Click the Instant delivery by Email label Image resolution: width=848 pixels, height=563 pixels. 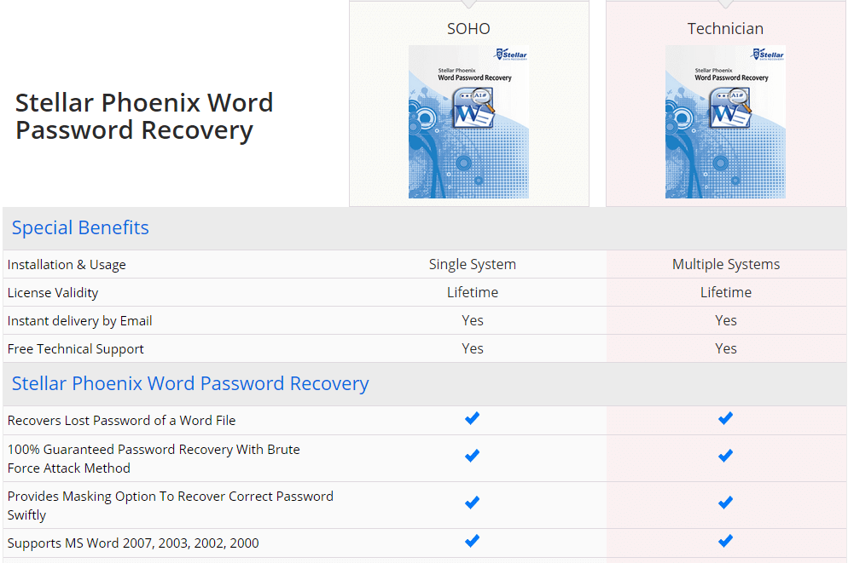(x=79, y=321)
